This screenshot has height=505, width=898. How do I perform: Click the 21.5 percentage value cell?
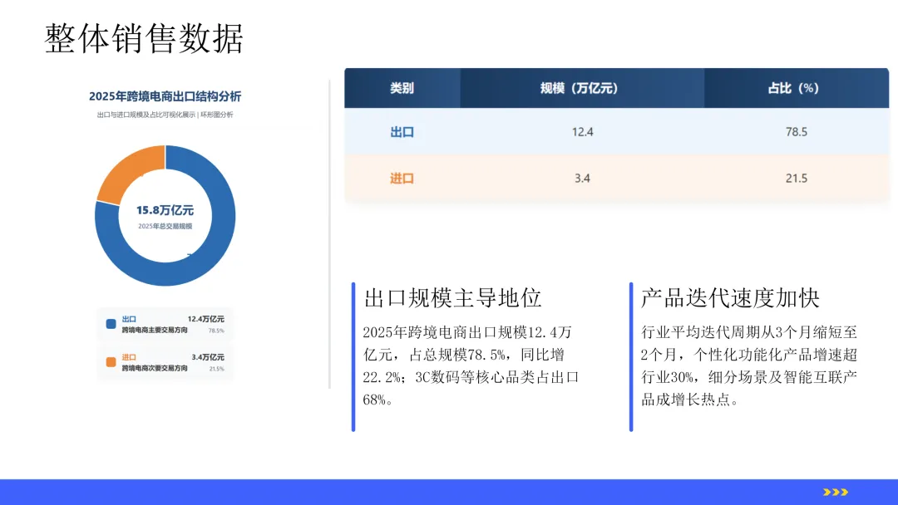[x=796, y=179]
